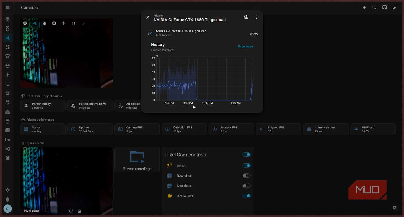Open the YA user profile avatar

pos(8,209)
